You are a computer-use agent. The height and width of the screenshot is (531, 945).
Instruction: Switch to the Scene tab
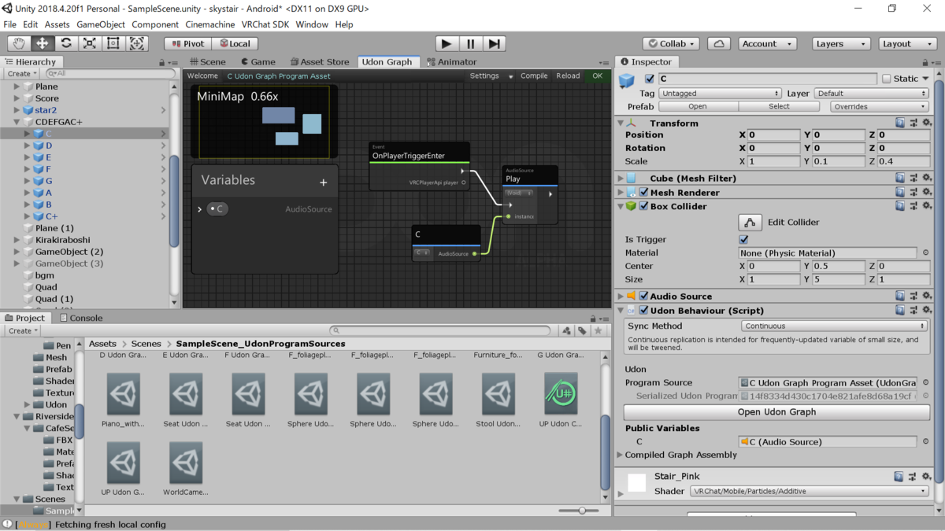click(x=208, y=61)
